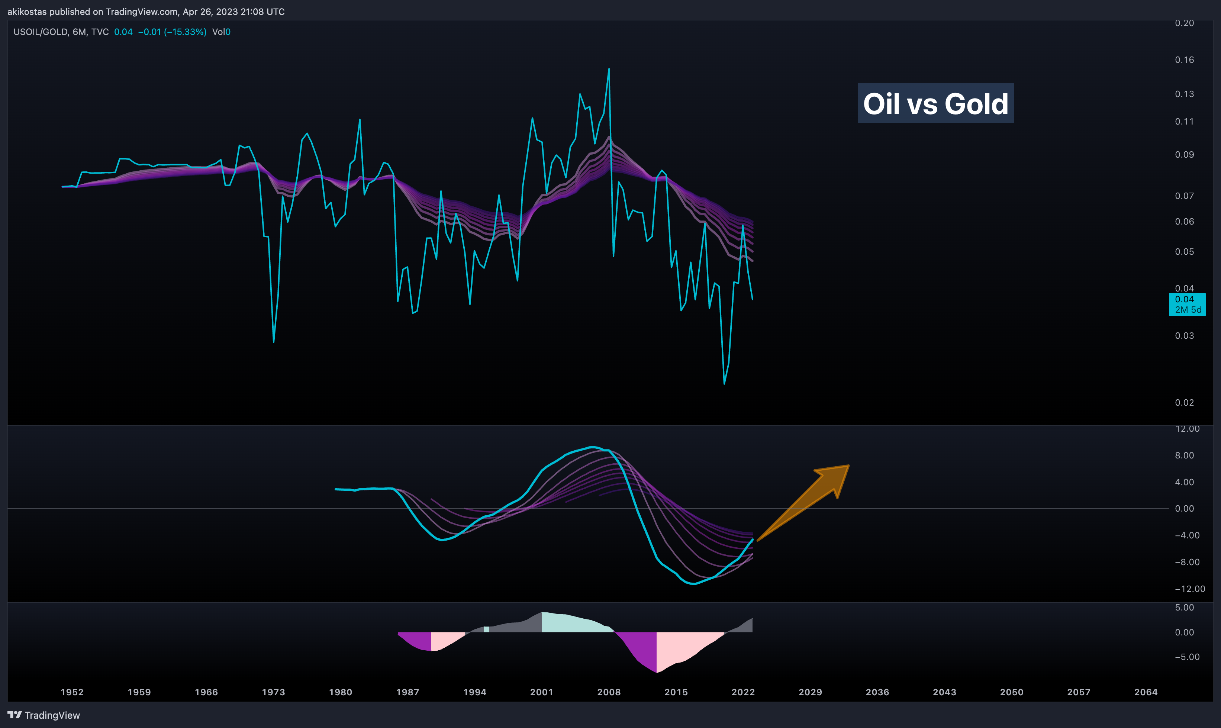Click the 8.00 oscillator scale label
This screenshot has height=728, width=1221.
[x=1184, y=456]
